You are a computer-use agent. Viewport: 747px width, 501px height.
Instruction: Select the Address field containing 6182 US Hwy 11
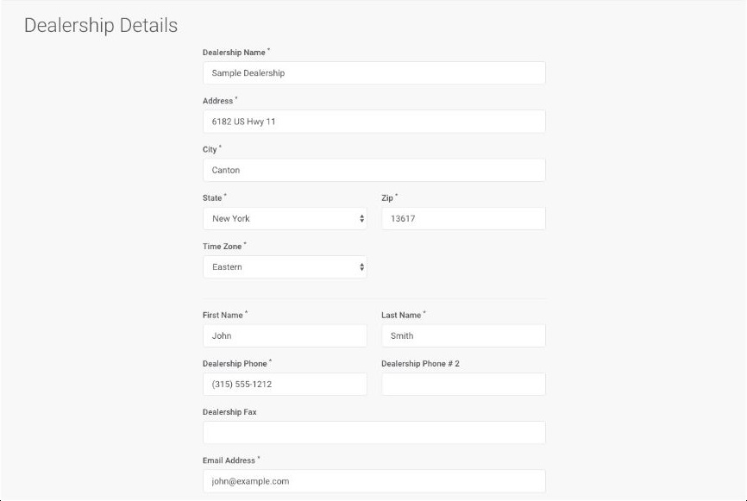point(374,122)
